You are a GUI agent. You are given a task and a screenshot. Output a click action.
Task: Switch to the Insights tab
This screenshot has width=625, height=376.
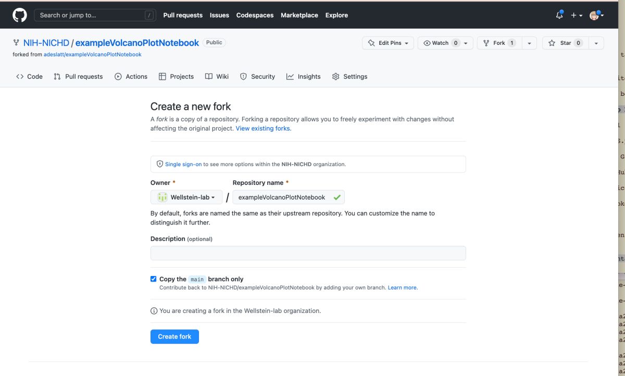coord(303,77)
